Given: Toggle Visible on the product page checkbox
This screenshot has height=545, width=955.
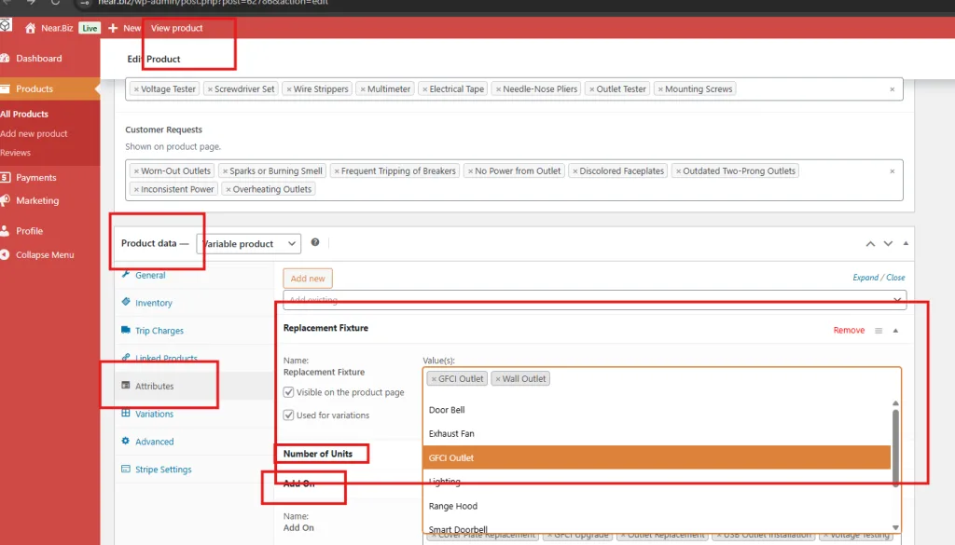Looking at the screenshot, I should pos(289,392).
